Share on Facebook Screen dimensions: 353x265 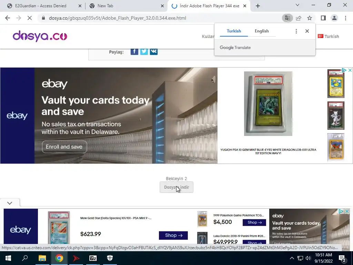point(134,52)
